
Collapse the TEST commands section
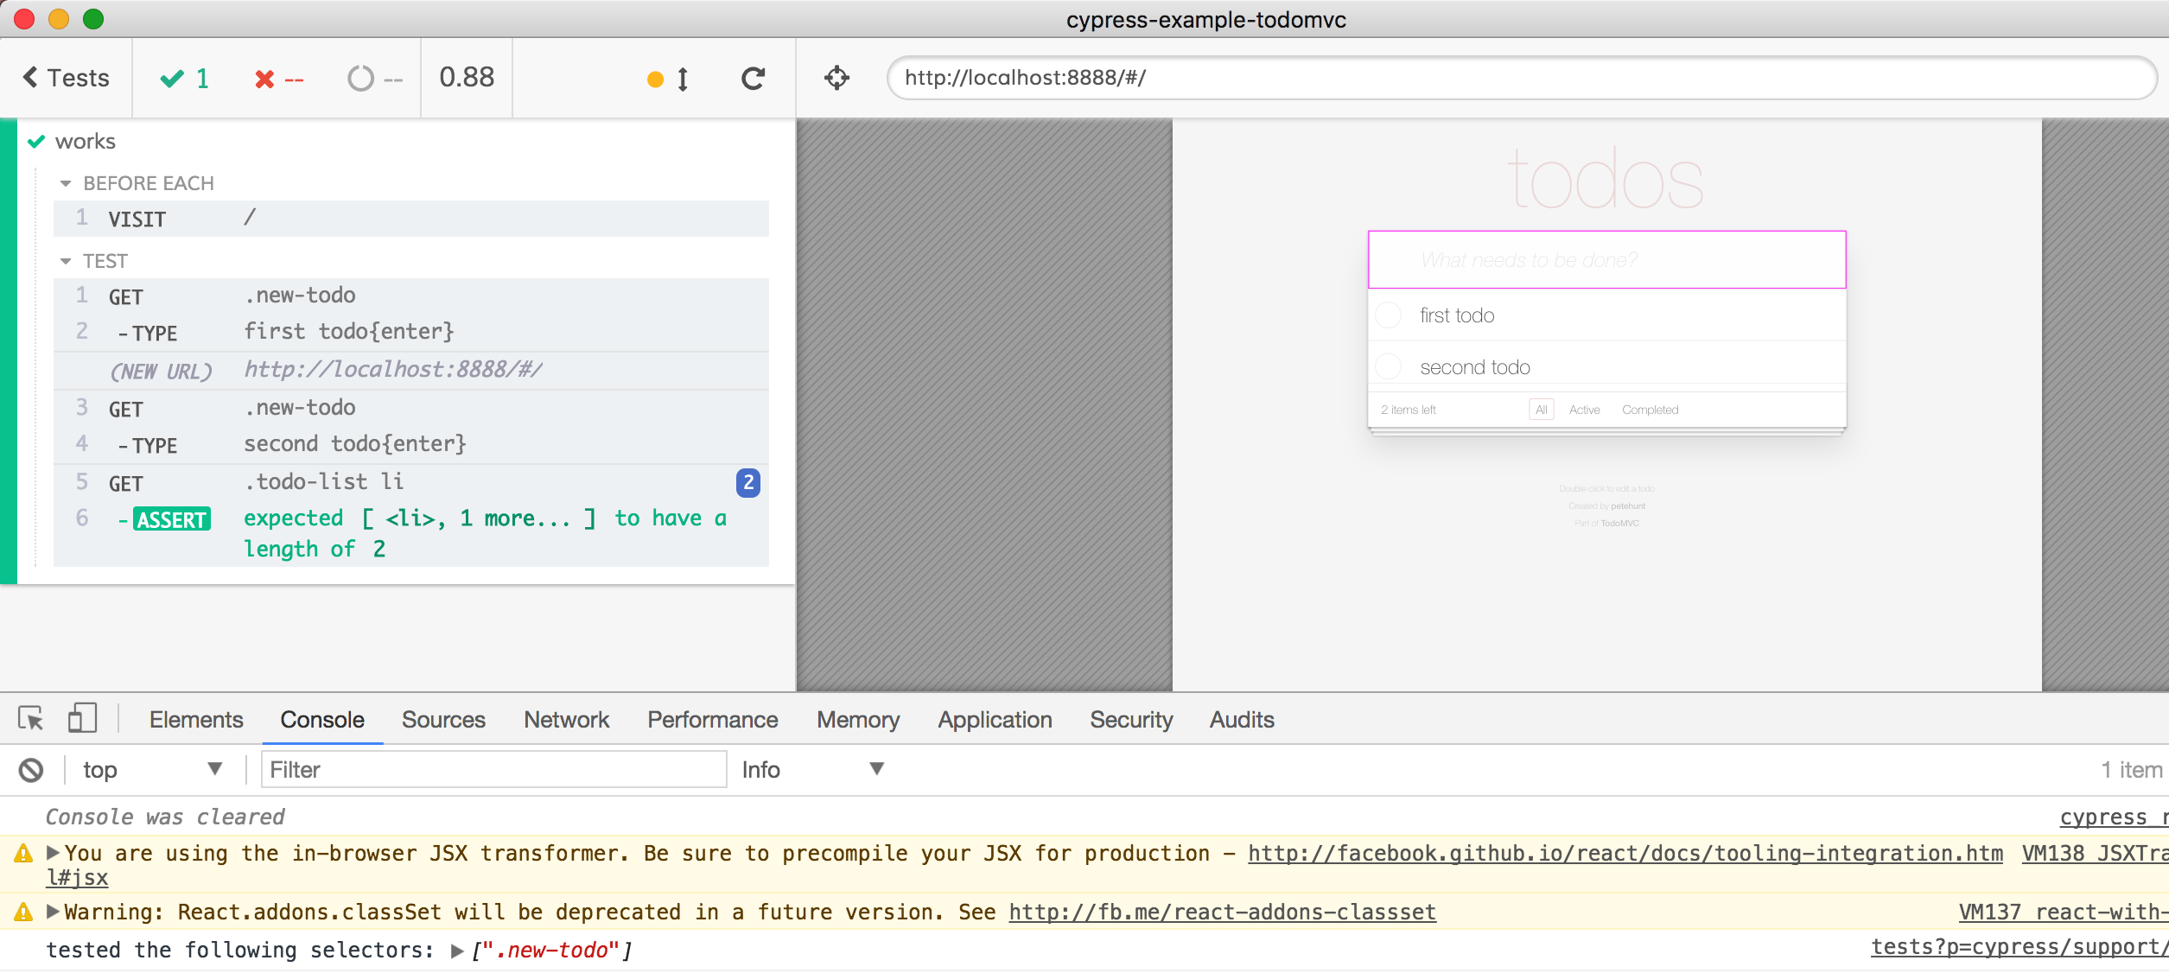(x=66, y=261)
